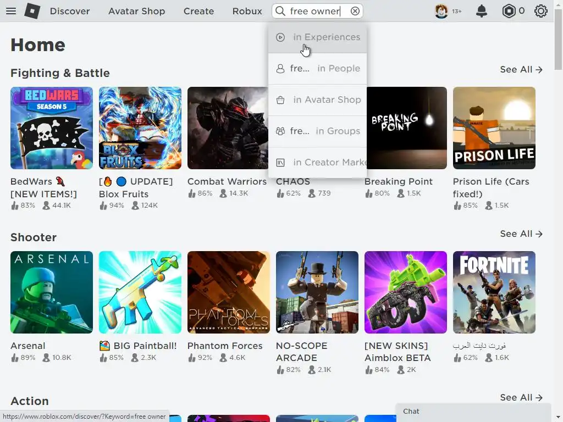Screen dimensions: 563x422
Task: Click Arsenal 10.8K player count
Action: (57, 358)
